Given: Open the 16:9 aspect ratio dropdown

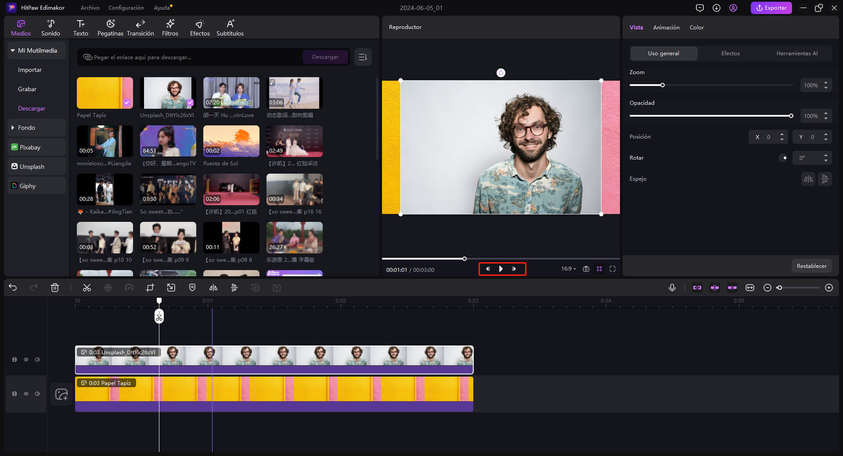Looking at the screenshot, I should pos(568,269).
